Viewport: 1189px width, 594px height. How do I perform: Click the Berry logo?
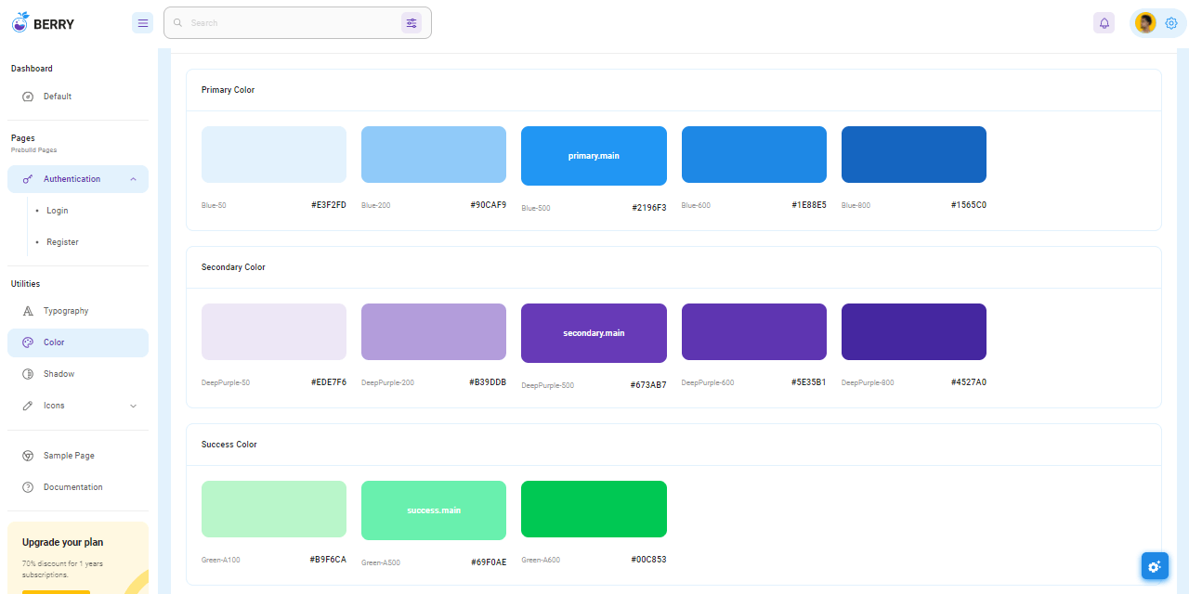coord(43,22)
